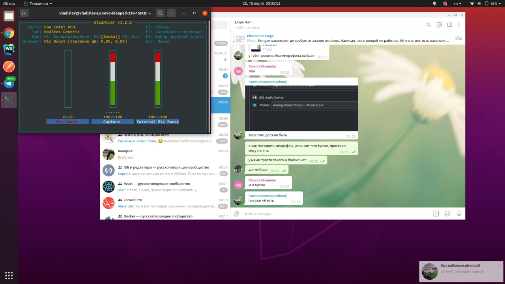Toggle the Telegram right info sidebar
Viewport: 505px width, 284px height.
click(x=450, y=25)
